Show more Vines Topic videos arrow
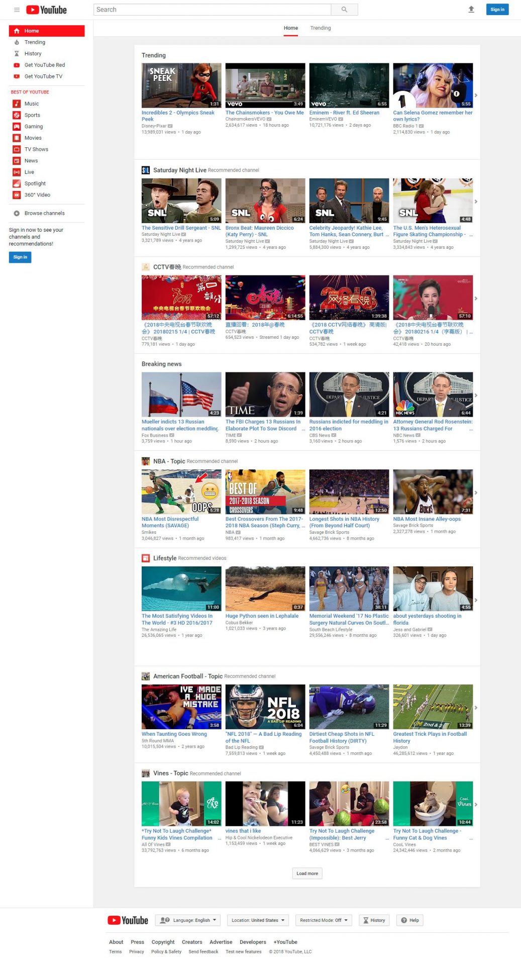Image resolution: width=521 pixels, height=965 pixels. [x=476, y=805]
